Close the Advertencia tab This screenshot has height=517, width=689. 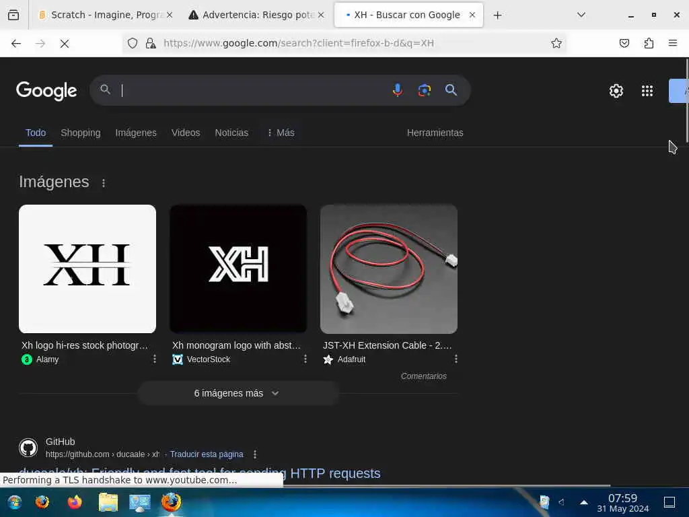pos(321,15)
